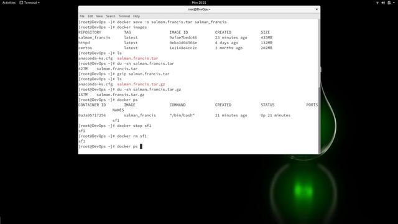
Task: Open the system menu arrow
Action: [394, 2]
